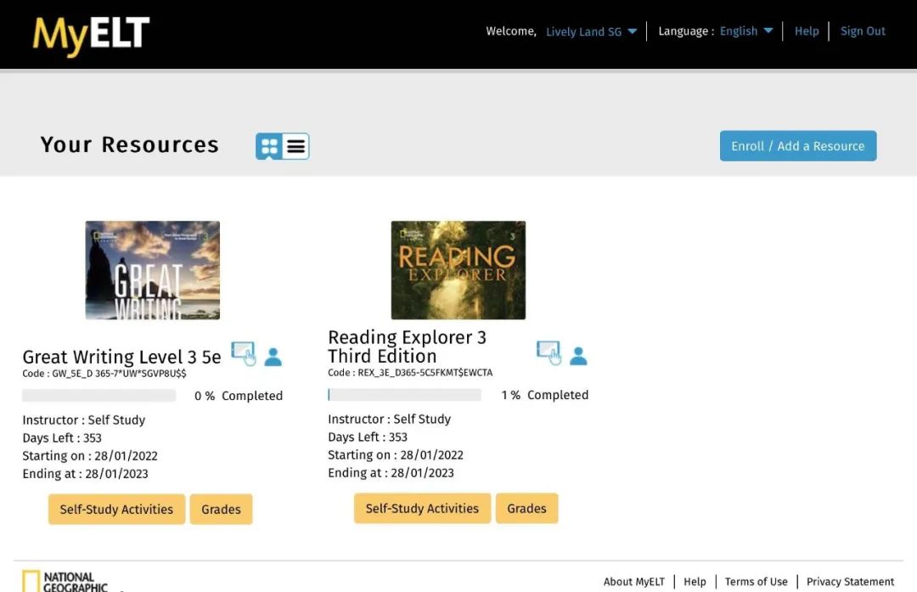Open About MyELT footer link
The width and height of the screenshot is (917, 592).
[x=634, y=582]
